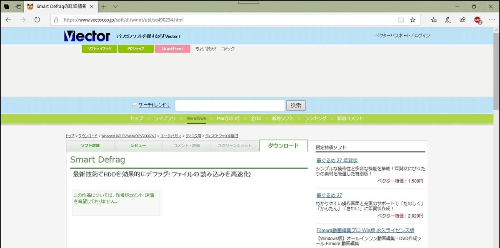Click the share page icon
This screenshot has height=248, width=500.
pos(462,20)
